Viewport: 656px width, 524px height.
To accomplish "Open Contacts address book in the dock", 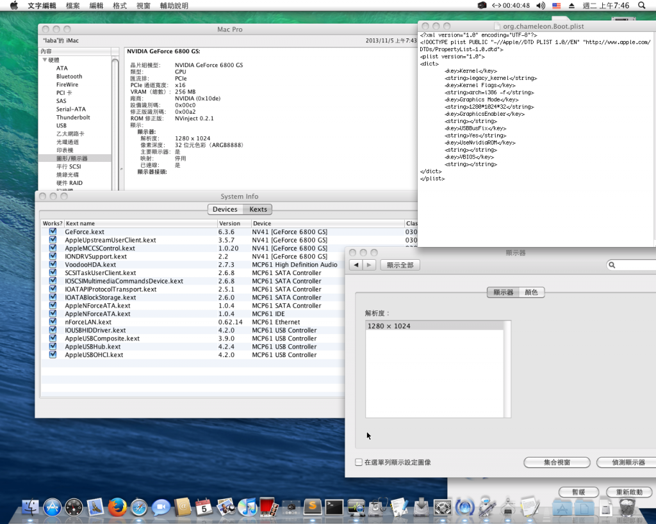I will pos(183,507).
